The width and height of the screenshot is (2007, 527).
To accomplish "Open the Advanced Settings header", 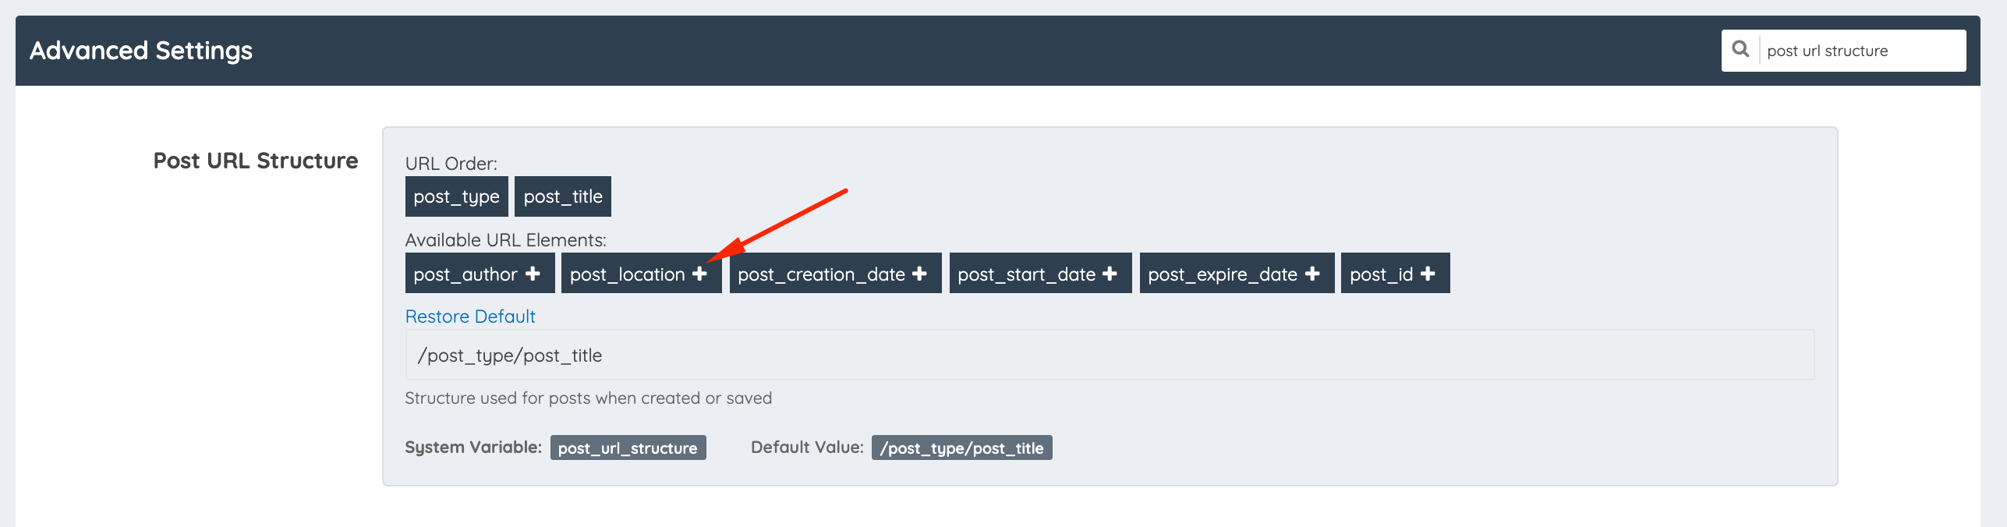I will (141, 51).
